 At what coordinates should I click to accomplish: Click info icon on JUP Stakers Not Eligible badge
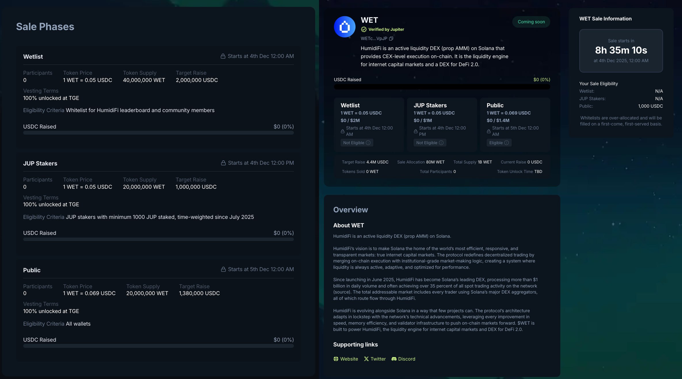[441, 143]
